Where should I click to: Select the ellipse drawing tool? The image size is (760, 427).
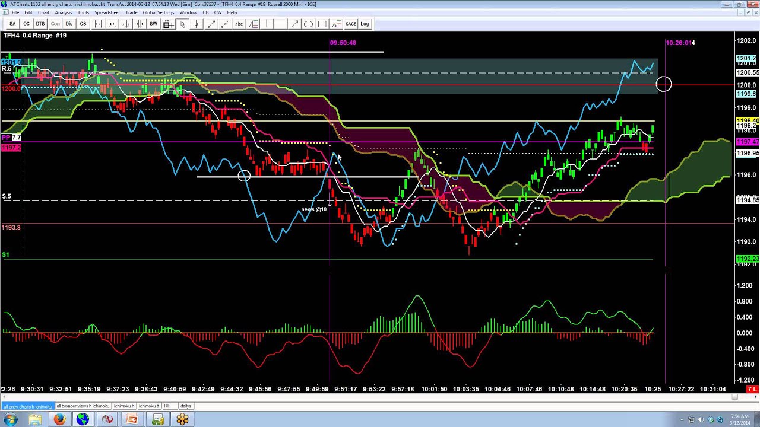click(308, 24)
